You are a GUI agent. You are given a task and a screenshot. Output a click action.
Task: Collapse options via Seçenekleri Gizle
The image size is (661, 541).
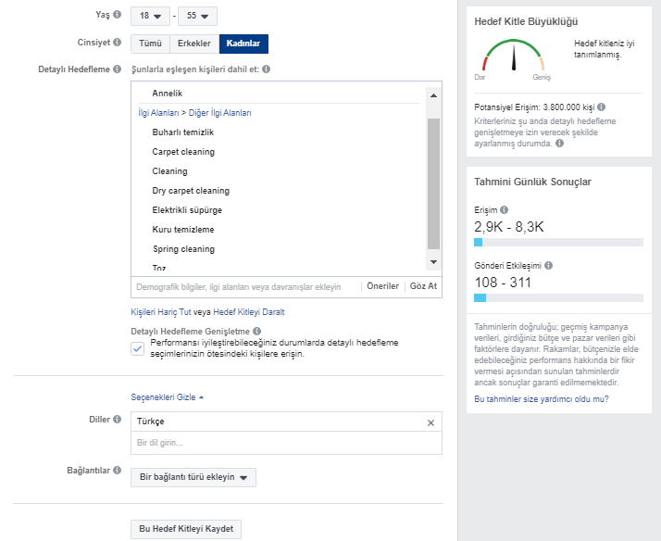pyautogui.click(x=167, y=397)
